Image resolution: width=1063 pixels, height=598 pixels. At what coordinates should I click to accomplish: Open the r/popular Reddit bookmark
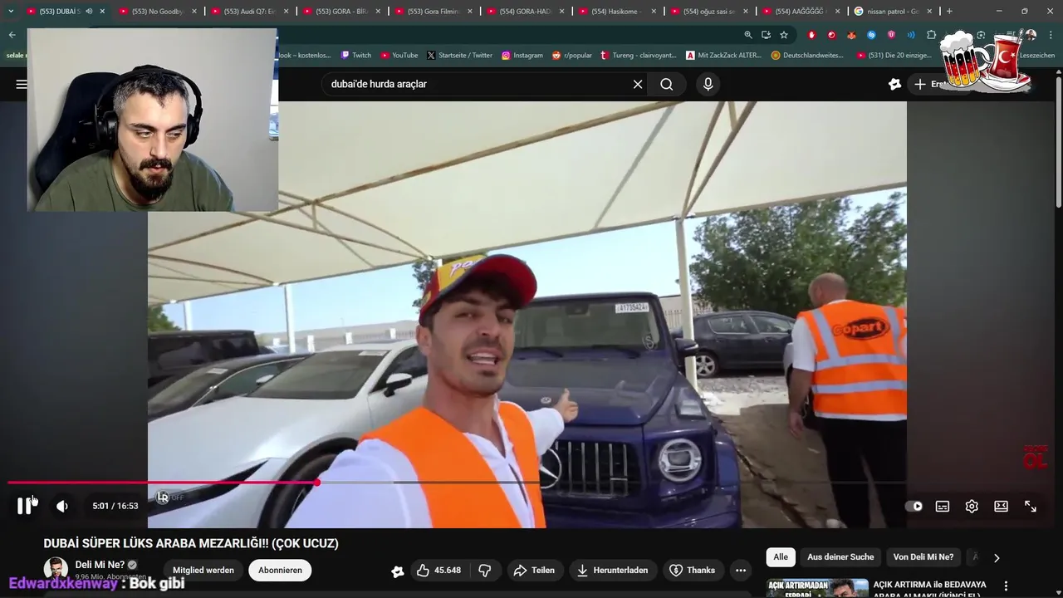point(572,55)
